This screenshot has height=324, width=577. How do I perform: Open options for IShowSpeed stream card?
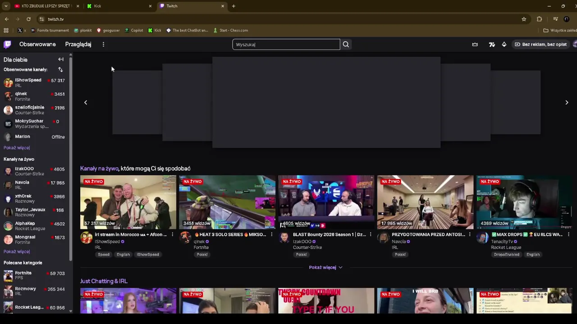[x=172, y=234]
